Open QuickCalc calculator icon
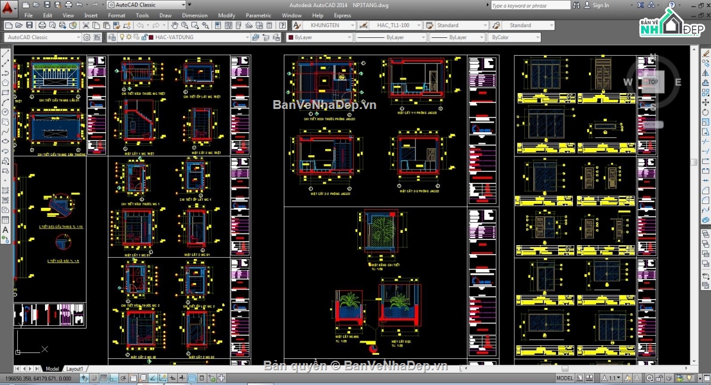 pyautogui.click(x=270, y=25)
